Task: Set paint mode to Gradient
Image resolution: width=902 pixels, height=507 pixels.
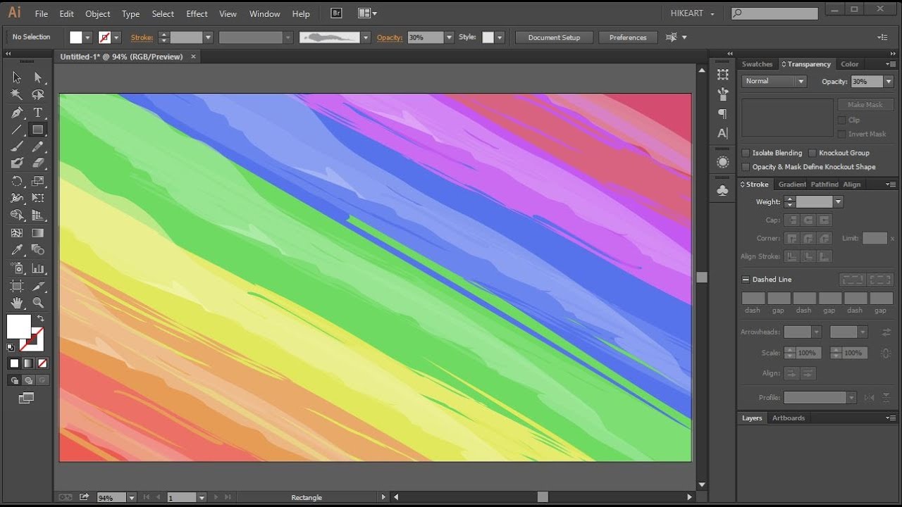Action: [x=28, y=363]
